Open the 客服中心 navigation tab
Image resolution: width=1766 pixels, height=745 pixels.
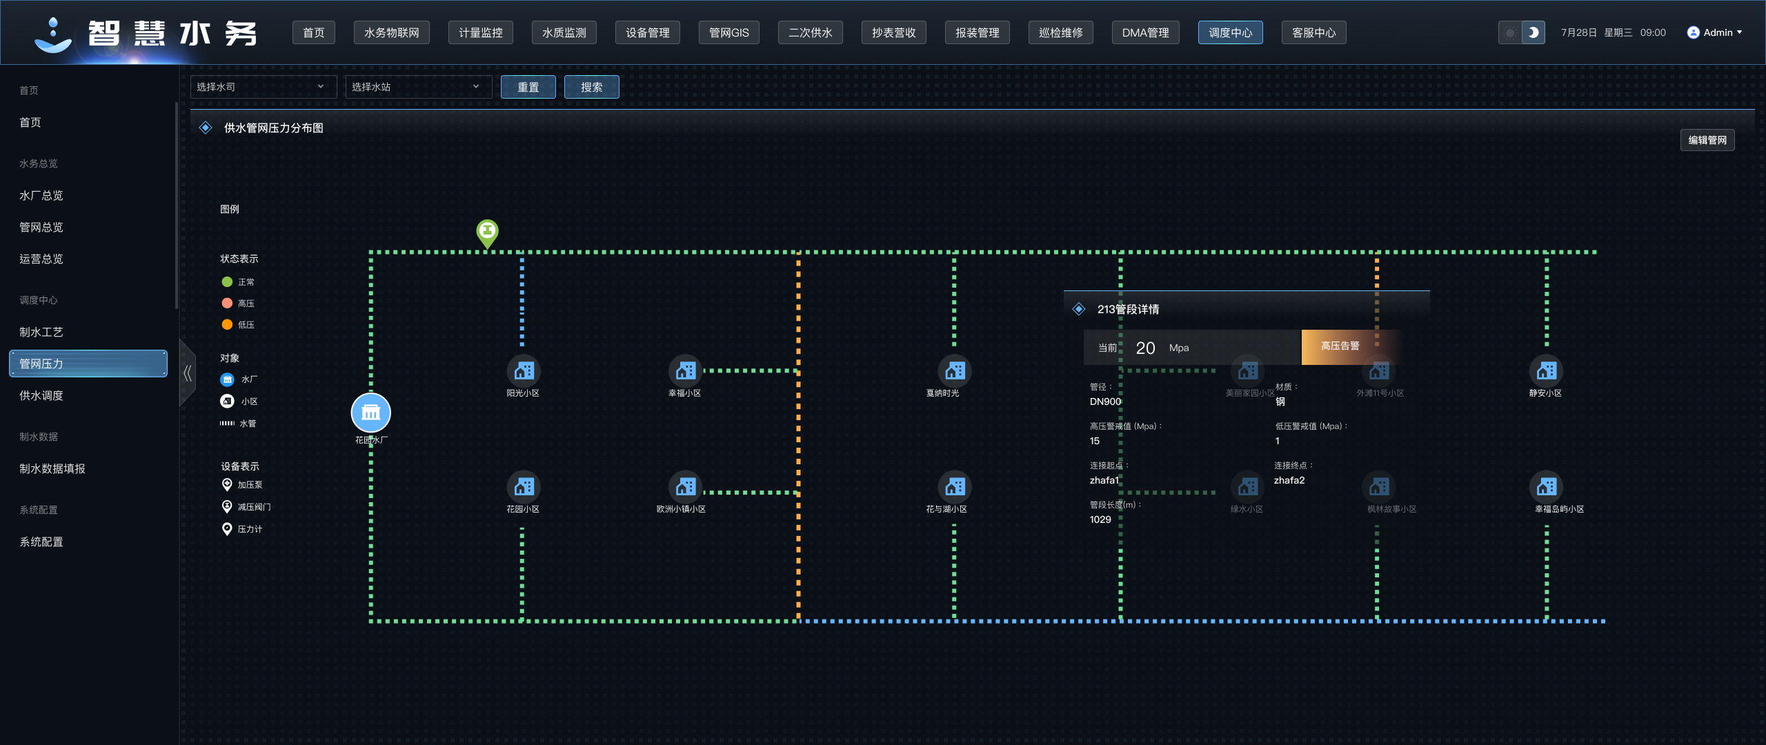pos(1314,32)
